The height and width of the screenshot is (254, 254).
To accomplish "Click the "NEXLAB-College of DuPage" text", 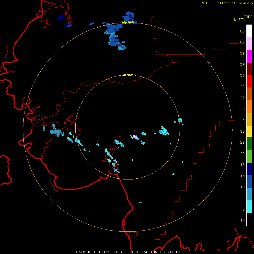I will (225, 3).
